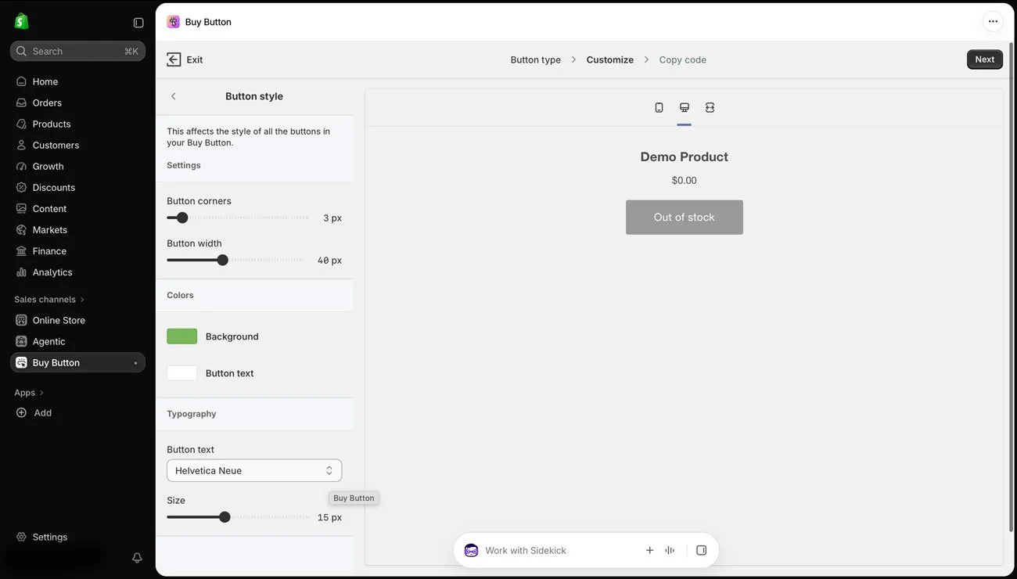Open the Online Store channel icon
This screenshot has height=579, width=1017.
(x=21, y=320)
